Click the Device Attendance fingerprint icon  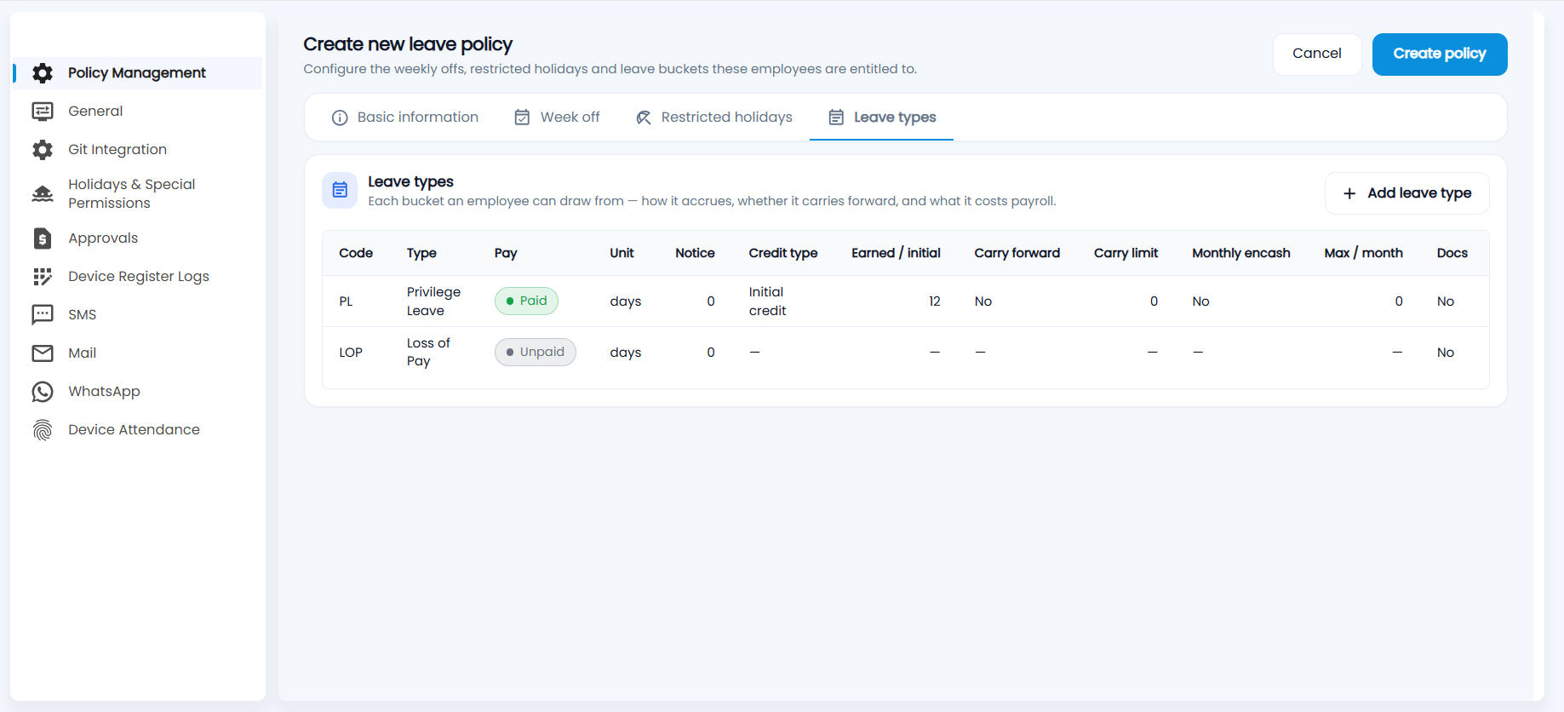click(43, 430)
